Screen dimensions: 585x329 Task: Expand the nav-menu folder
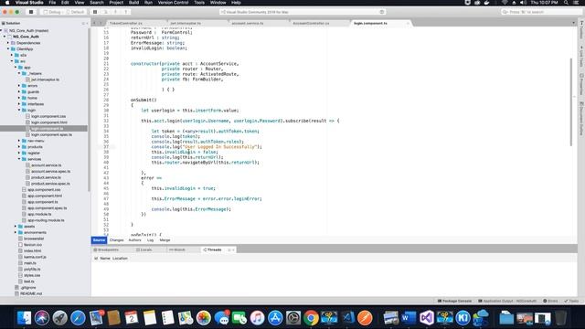[19, 141]
